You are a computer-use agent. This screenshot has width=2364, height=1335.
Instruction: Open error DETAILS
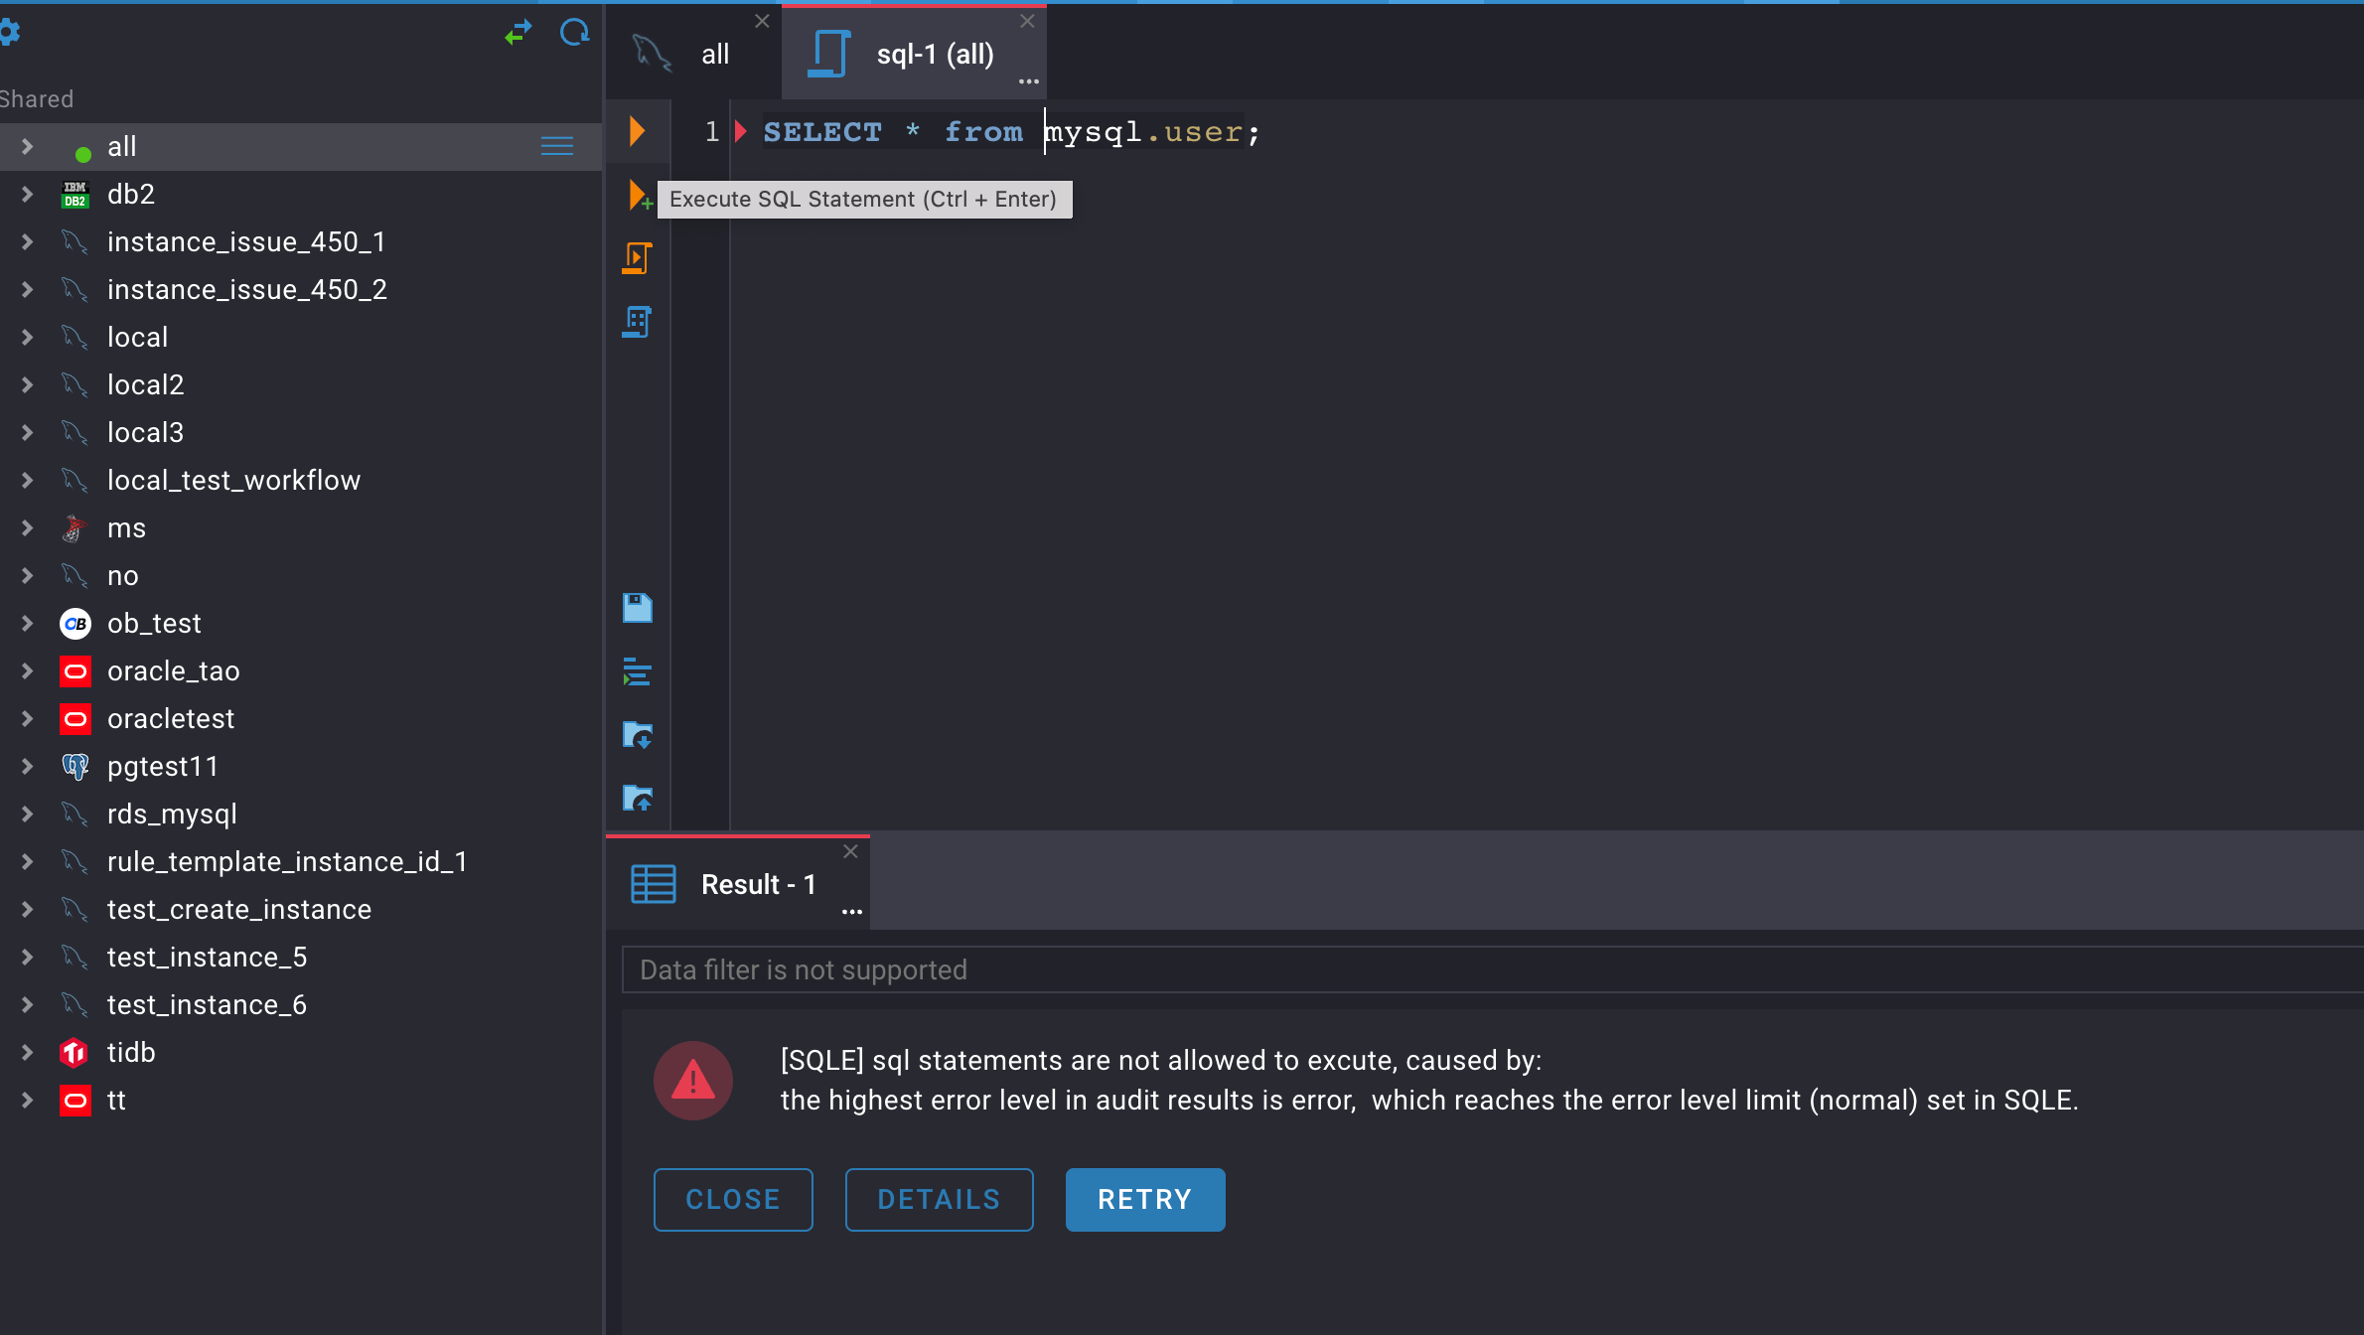pos(939,1199)
